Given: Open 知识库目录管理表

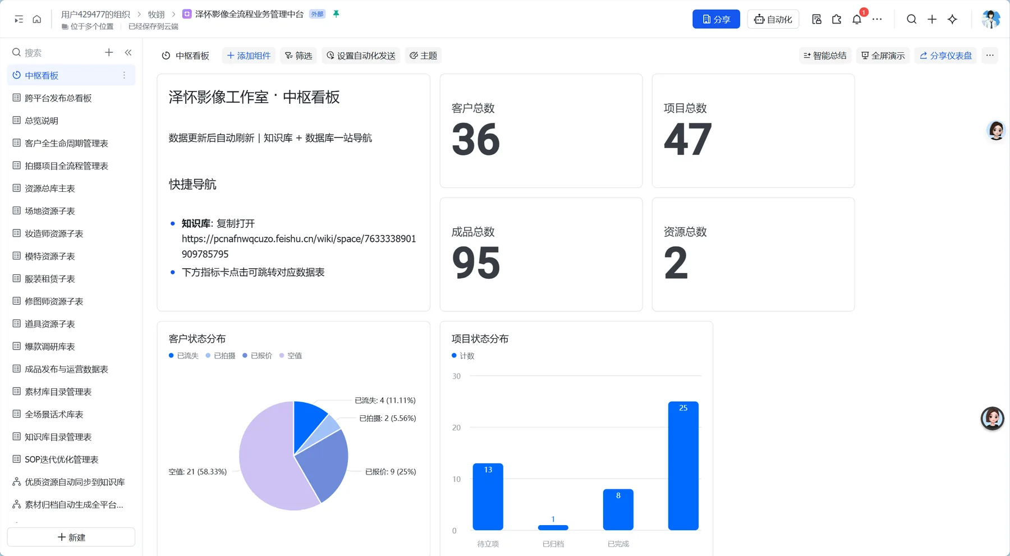Looking at the screenshot, I should [71, 437].
